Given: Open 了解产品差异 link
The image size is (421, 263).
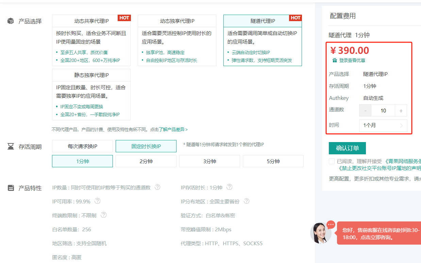Looking at the screenshot, I should [173, 129].
